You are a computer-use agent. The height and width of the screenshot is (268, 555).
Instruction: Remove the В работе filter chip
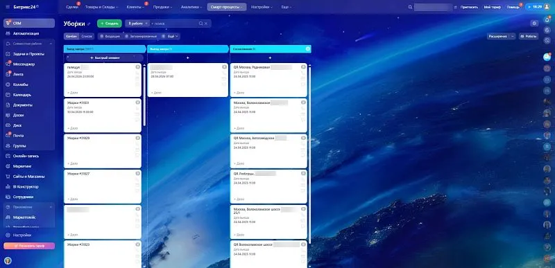click(146, 24)
